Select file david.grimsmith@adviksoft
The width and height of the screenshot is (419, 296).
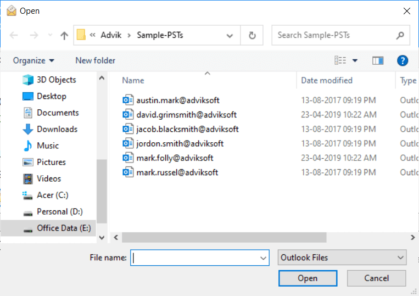click(x=186, y=115)
